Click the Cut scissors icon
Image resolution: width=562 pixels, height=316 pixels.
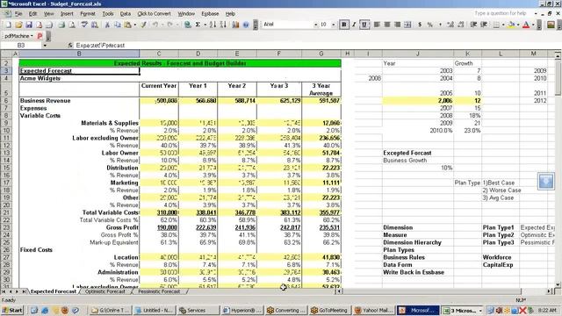click(107, 25)
